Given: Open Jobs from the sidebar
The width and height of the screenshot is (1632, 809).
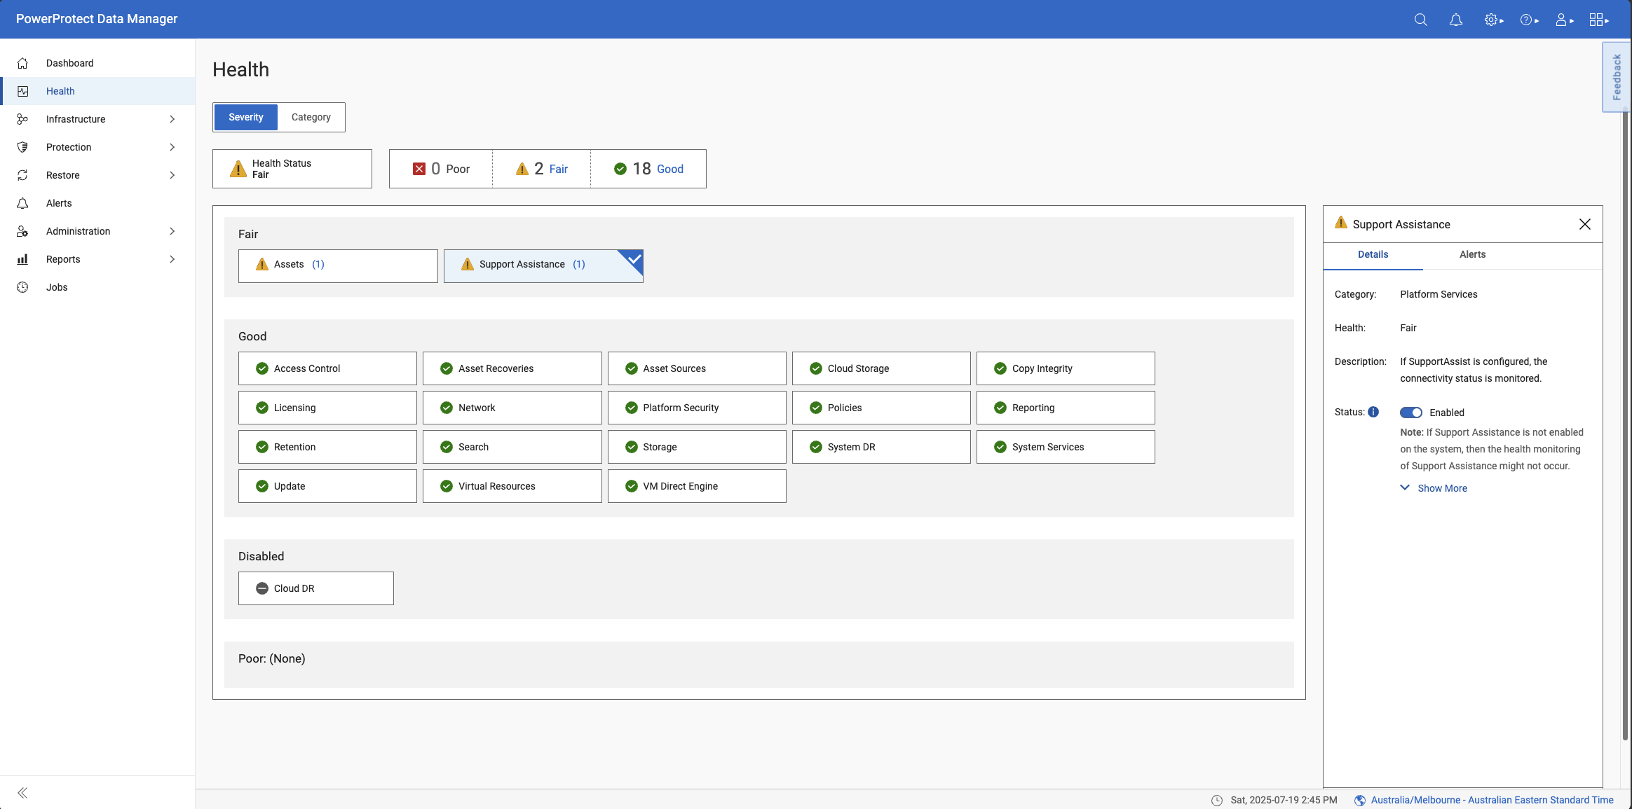Looking at the screenshot, I should click(57, 287).
